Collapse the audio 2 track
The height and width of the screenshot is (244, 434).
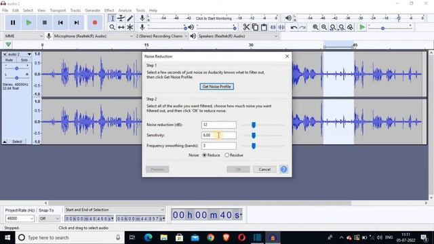[5, 142]
